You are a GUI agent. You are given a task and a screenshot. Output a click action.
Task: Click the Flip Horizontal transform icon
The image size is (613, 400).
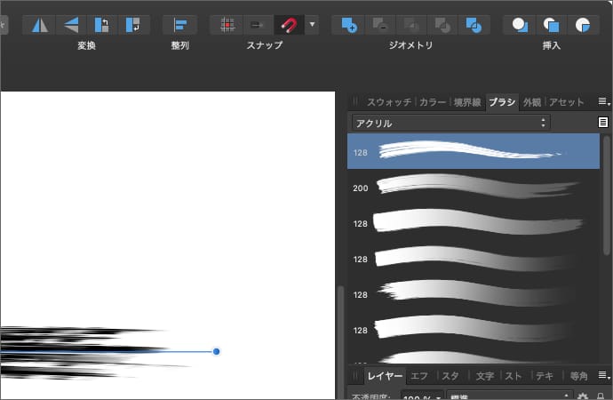tap(39, 25)
